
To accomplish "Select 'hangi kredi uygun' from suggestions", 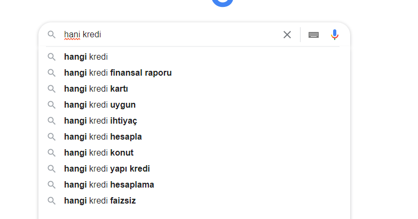I will [194, 105].
